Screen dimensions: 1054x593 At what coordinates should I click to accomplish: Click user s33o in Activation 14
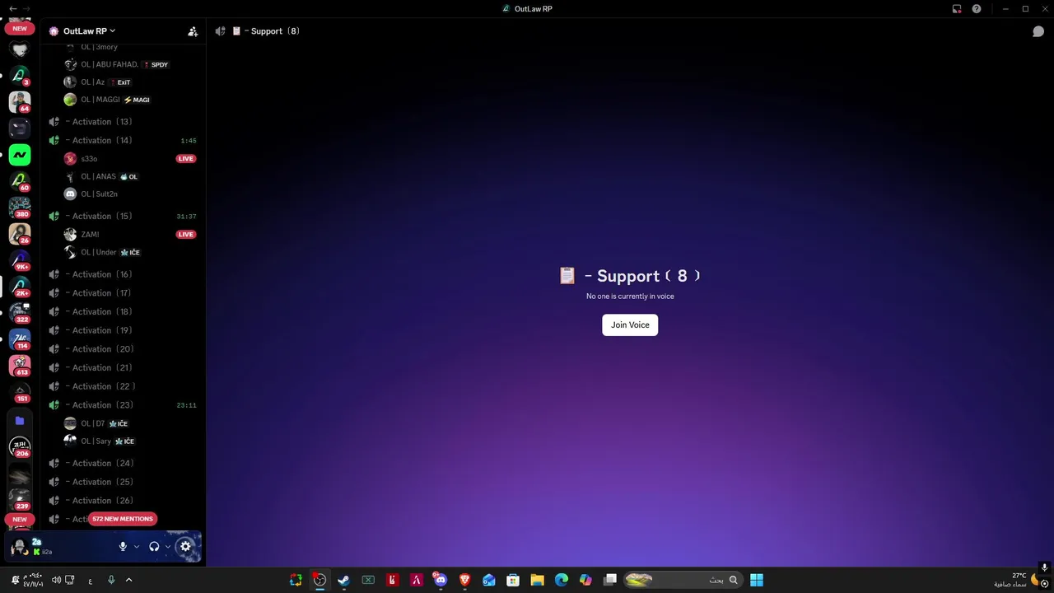point(89,159)
